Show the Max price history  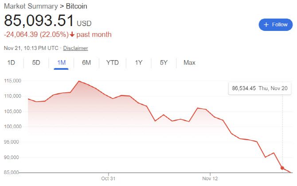point(189,63)
